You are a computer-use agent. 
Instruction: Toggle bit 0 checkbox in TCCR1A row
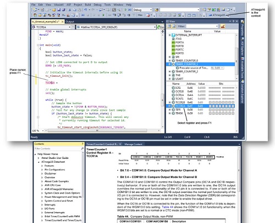[x=233, y=106]
